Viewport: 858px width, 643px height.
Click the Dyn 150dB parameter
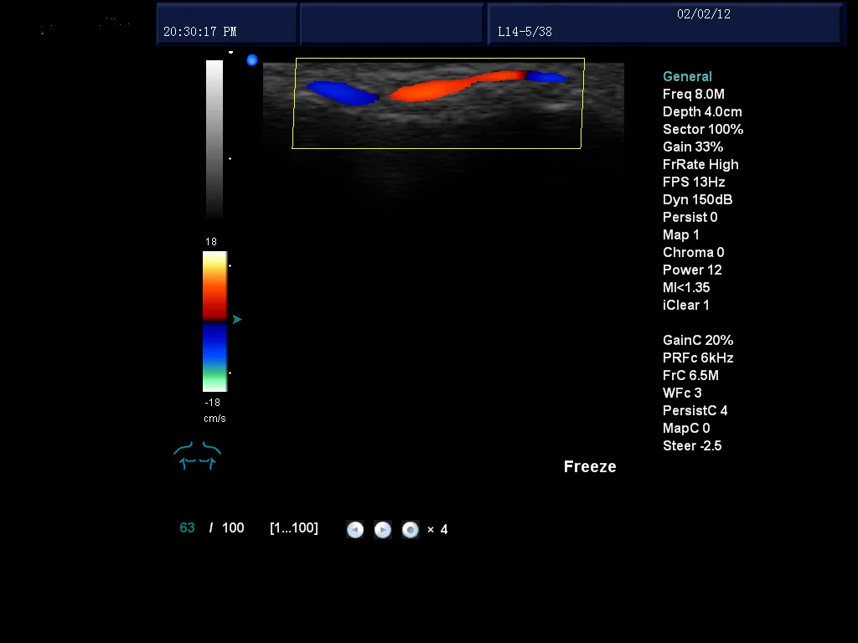(x=698, y=199)
